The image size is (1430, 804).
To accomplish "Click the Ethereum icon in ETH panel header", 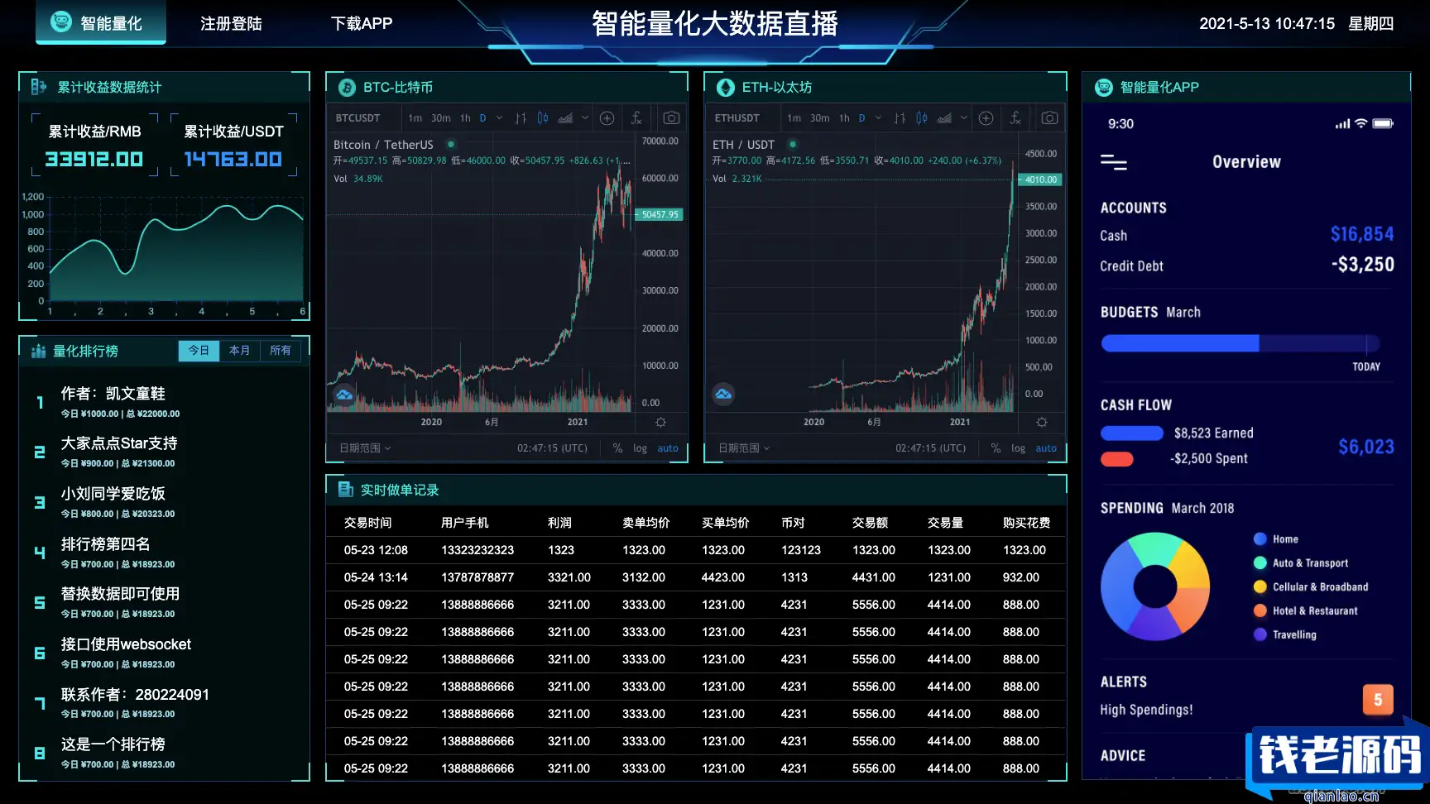I will pos(726,88).
